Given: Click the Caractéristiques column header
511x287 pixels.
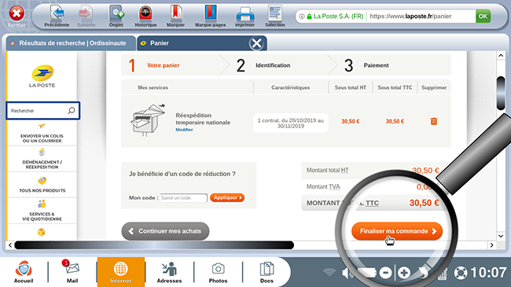Looking at the screenshot, I should point(290,88).
